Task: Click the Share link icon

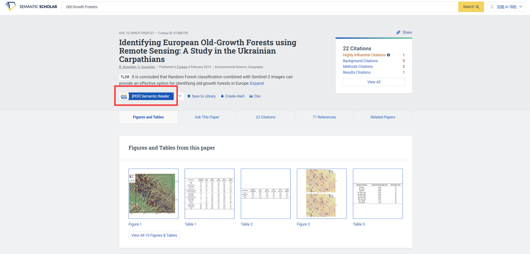Action: coord(398,32)
